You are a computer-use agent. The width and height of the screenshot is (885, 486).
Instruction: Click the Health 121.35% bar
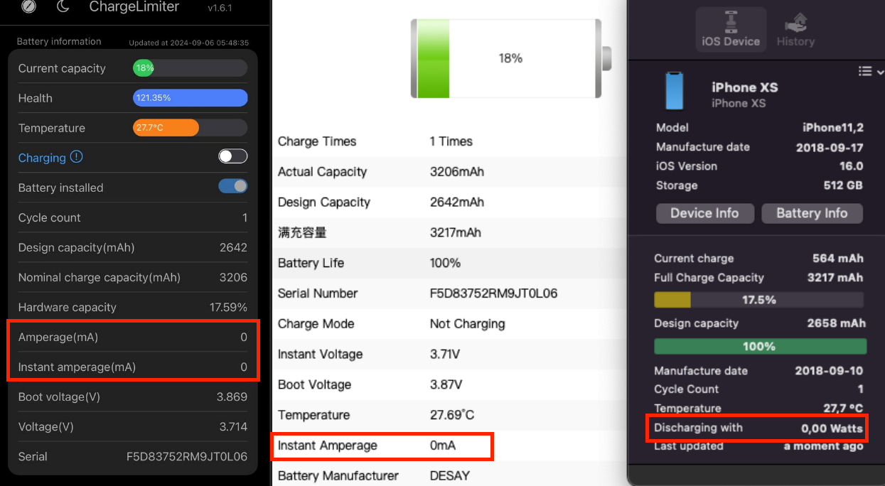pyautogui.click(x=190, y=98)
